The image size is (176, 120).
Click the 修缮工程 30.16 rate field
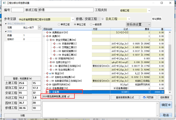pos(23,108)
